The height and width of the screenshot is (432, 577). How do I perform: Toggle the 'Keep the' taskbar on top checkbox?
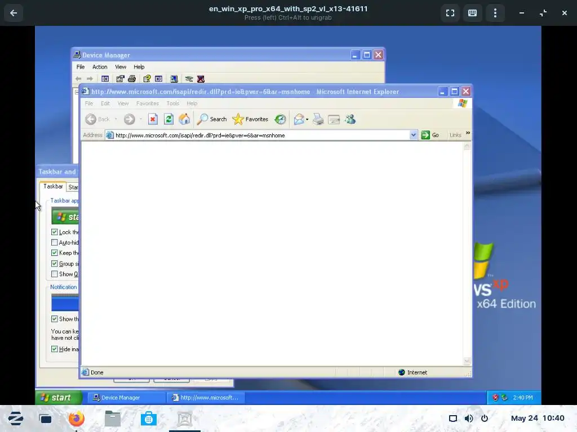(x=55, y=253)
